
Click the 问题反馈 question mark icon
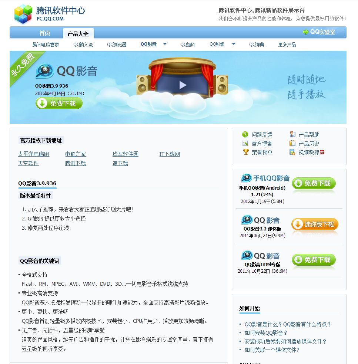245,134
